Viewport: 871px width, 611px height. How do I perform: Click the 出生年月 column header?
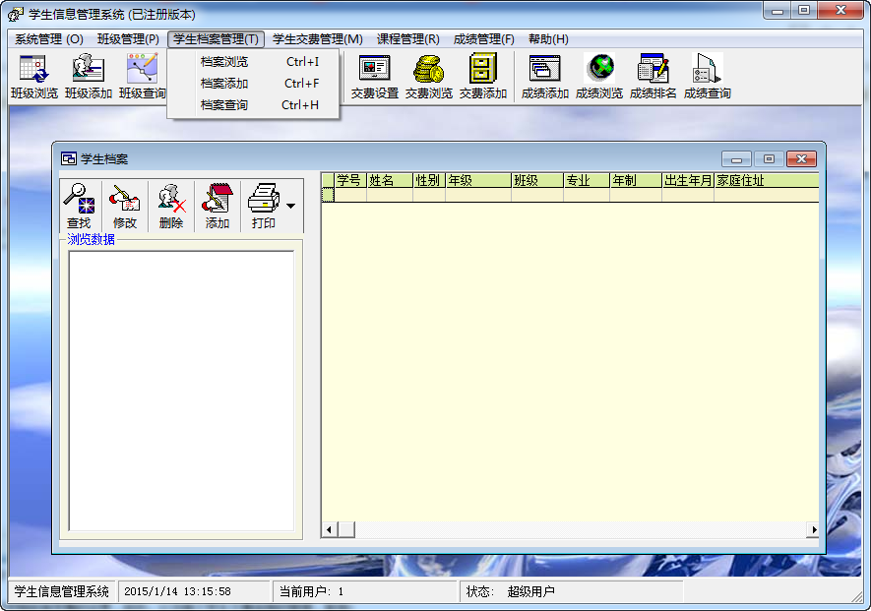(x=688, y=180)
